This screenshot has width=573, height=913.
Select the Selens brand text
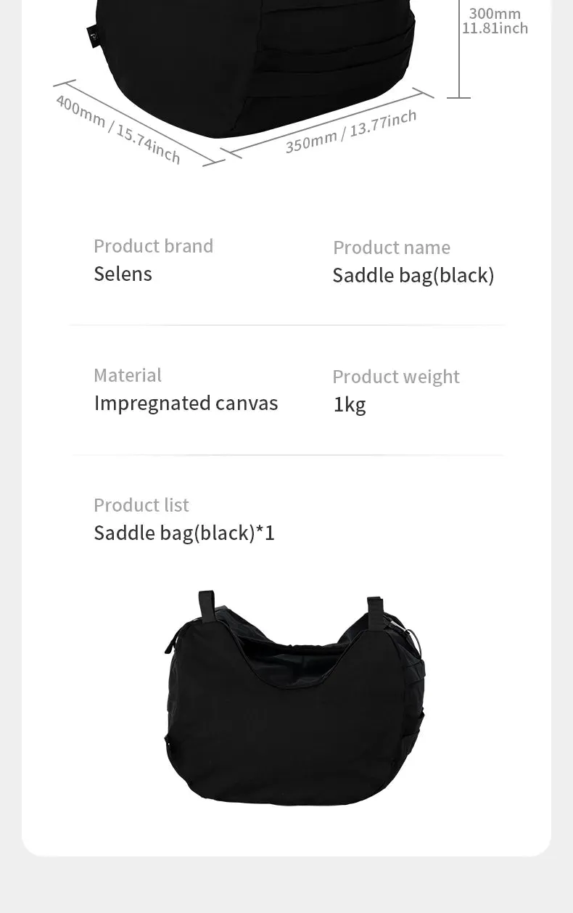pyautogui.click(x=123, y=274)
